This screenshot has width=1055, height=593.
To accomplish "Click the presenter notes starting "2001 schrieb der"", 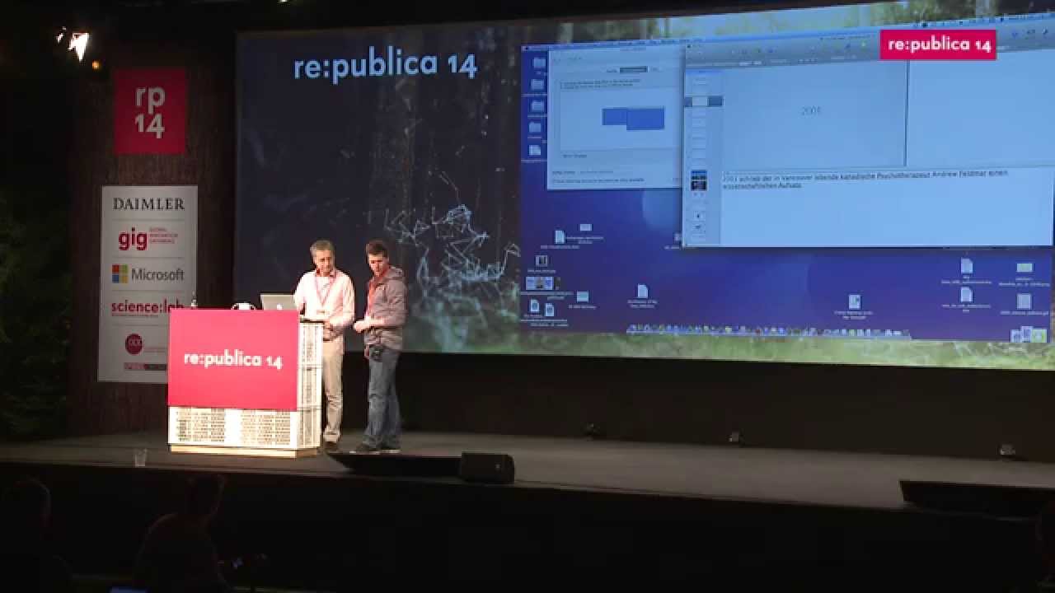I will click(865, 180).
